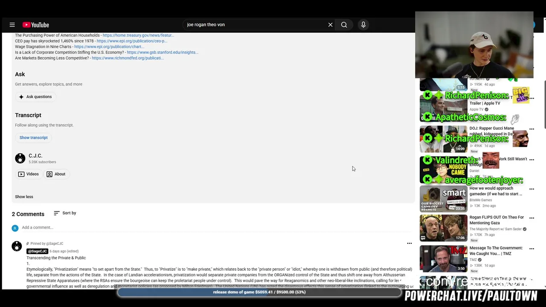The image size is (546, 307).
Task: Open the gamedev 'smart' video thumbnail
Action: click(444, 199)
